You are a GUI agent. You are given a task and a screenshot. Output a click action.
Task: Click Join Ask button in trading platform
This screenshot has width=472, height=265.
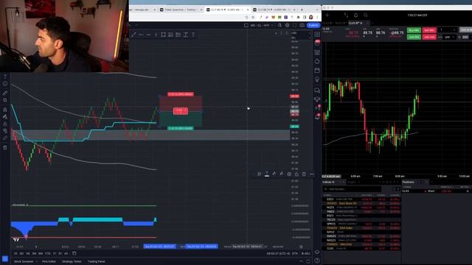tap(429, 37)
